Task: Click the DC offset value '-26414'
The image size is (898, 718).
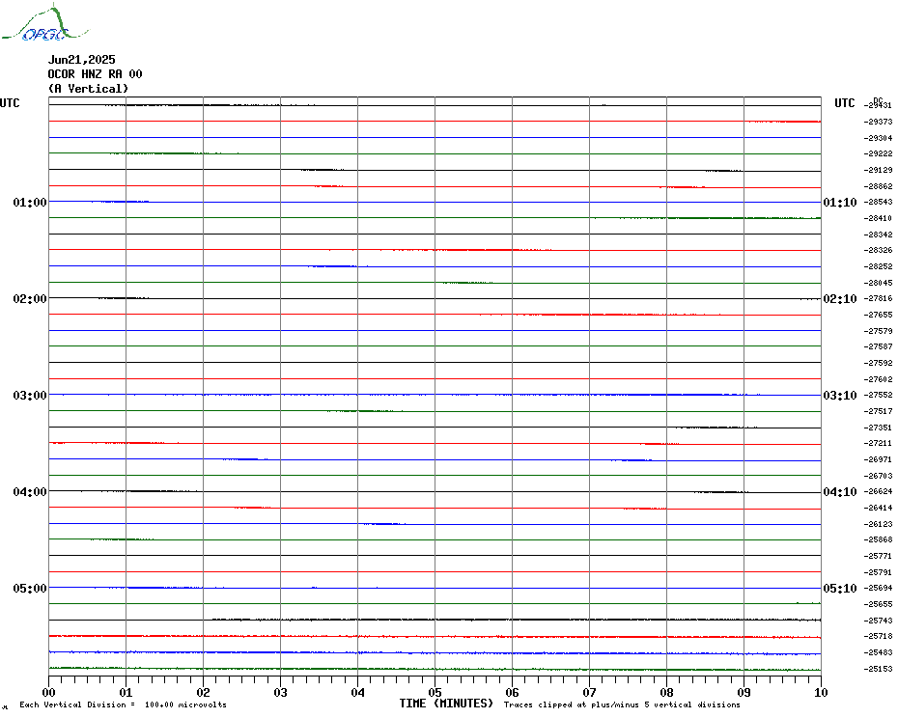Action: (x=878, y=508)
